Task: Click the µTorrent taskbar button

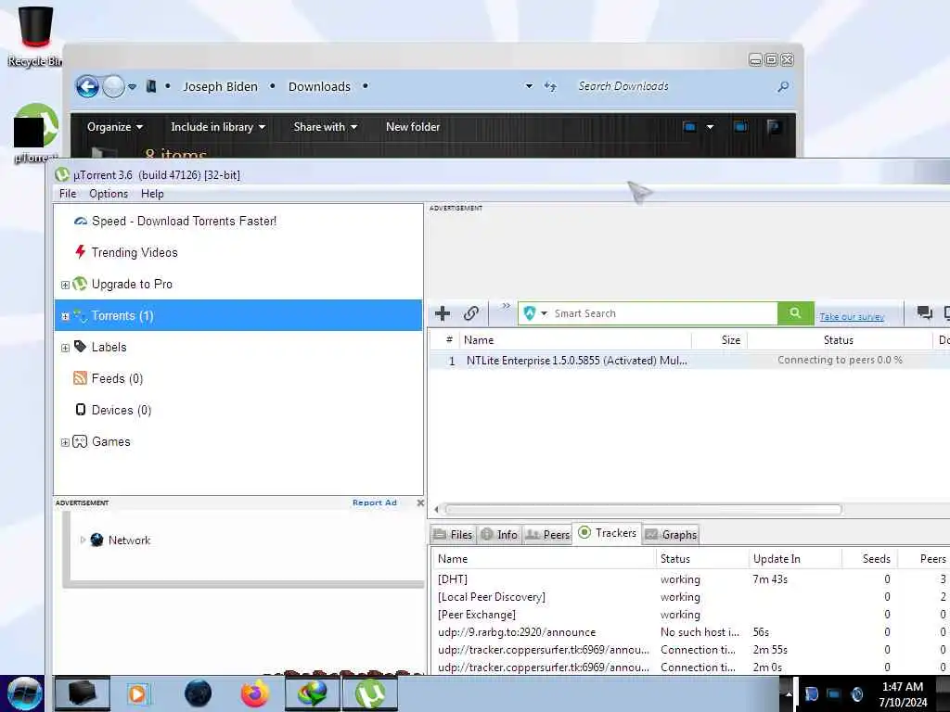Action: pyautogui.click(x=370, y=693)
